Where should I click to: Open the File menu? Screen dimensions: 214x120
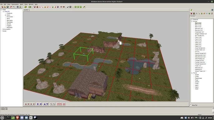[x=1, y=4]
